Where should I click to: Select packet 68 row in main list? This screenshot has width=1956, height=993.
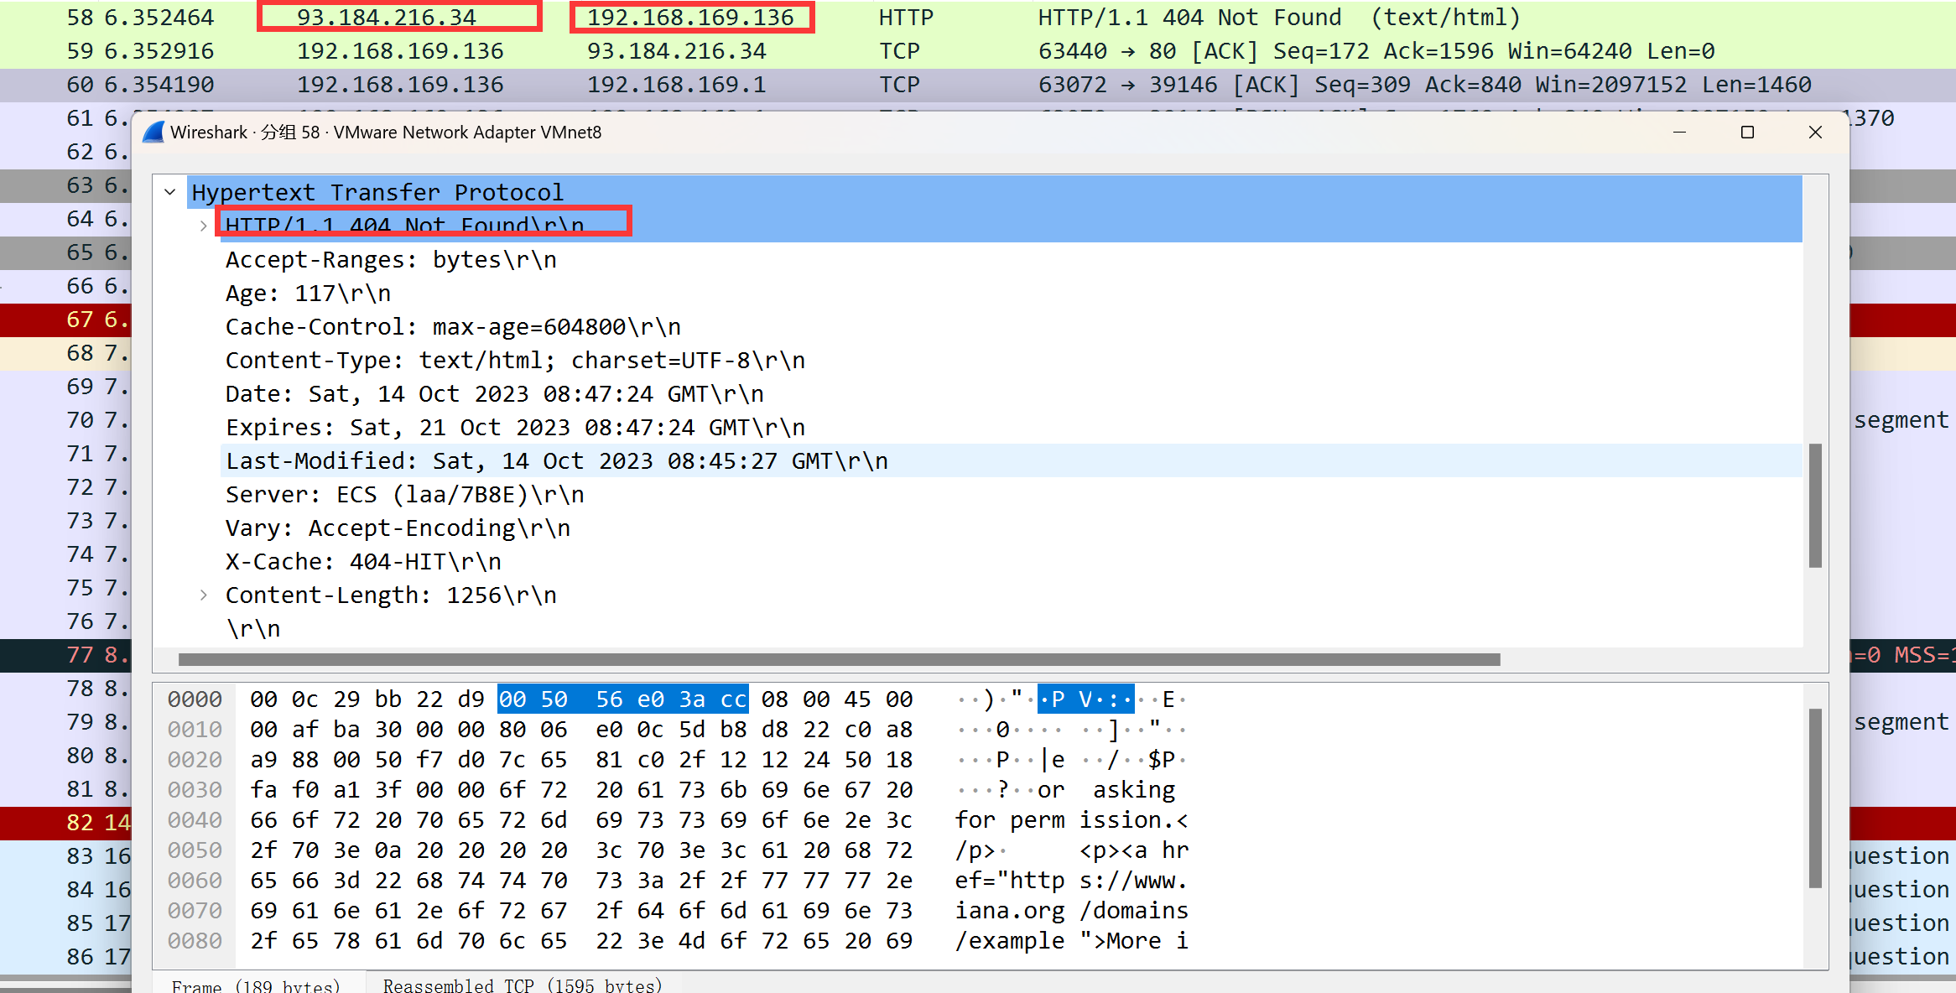click(65, 353)
